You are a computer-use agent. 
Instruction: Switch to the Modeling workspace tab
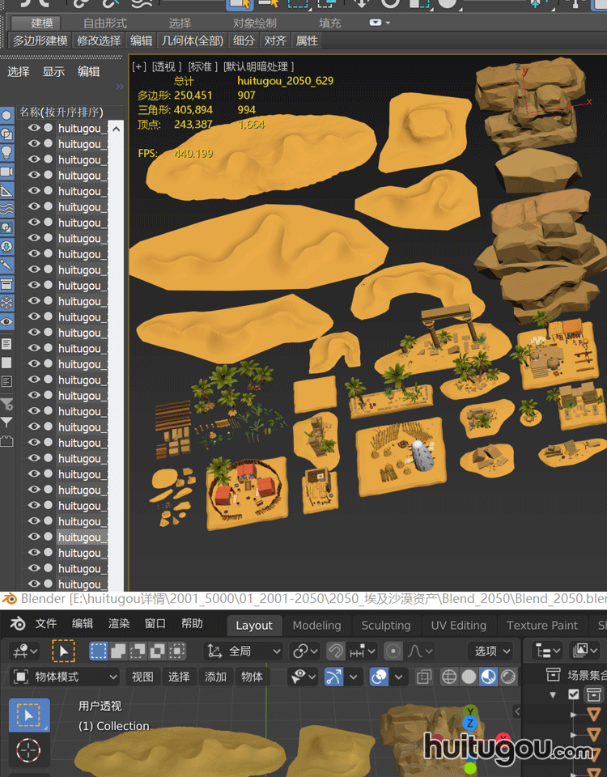tap(316, 625)
